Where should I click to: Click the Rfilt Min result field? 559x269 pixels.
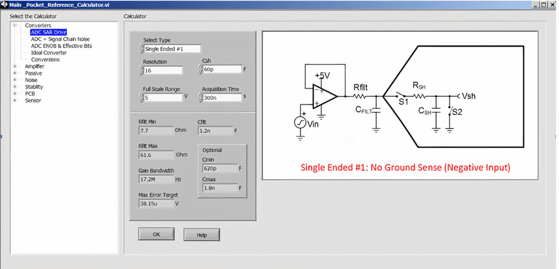pos(156,131)
